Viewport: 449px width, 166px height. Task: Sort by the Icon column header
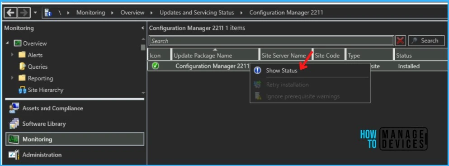(160, 54)
